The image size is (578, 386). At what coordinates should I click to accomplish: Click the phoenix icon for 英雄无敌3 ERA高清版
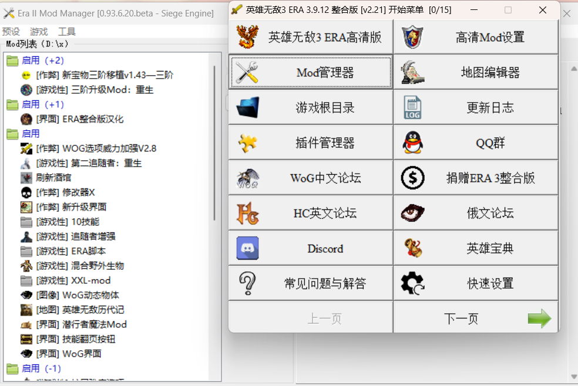pyautogui.click(x=247, y=37)
